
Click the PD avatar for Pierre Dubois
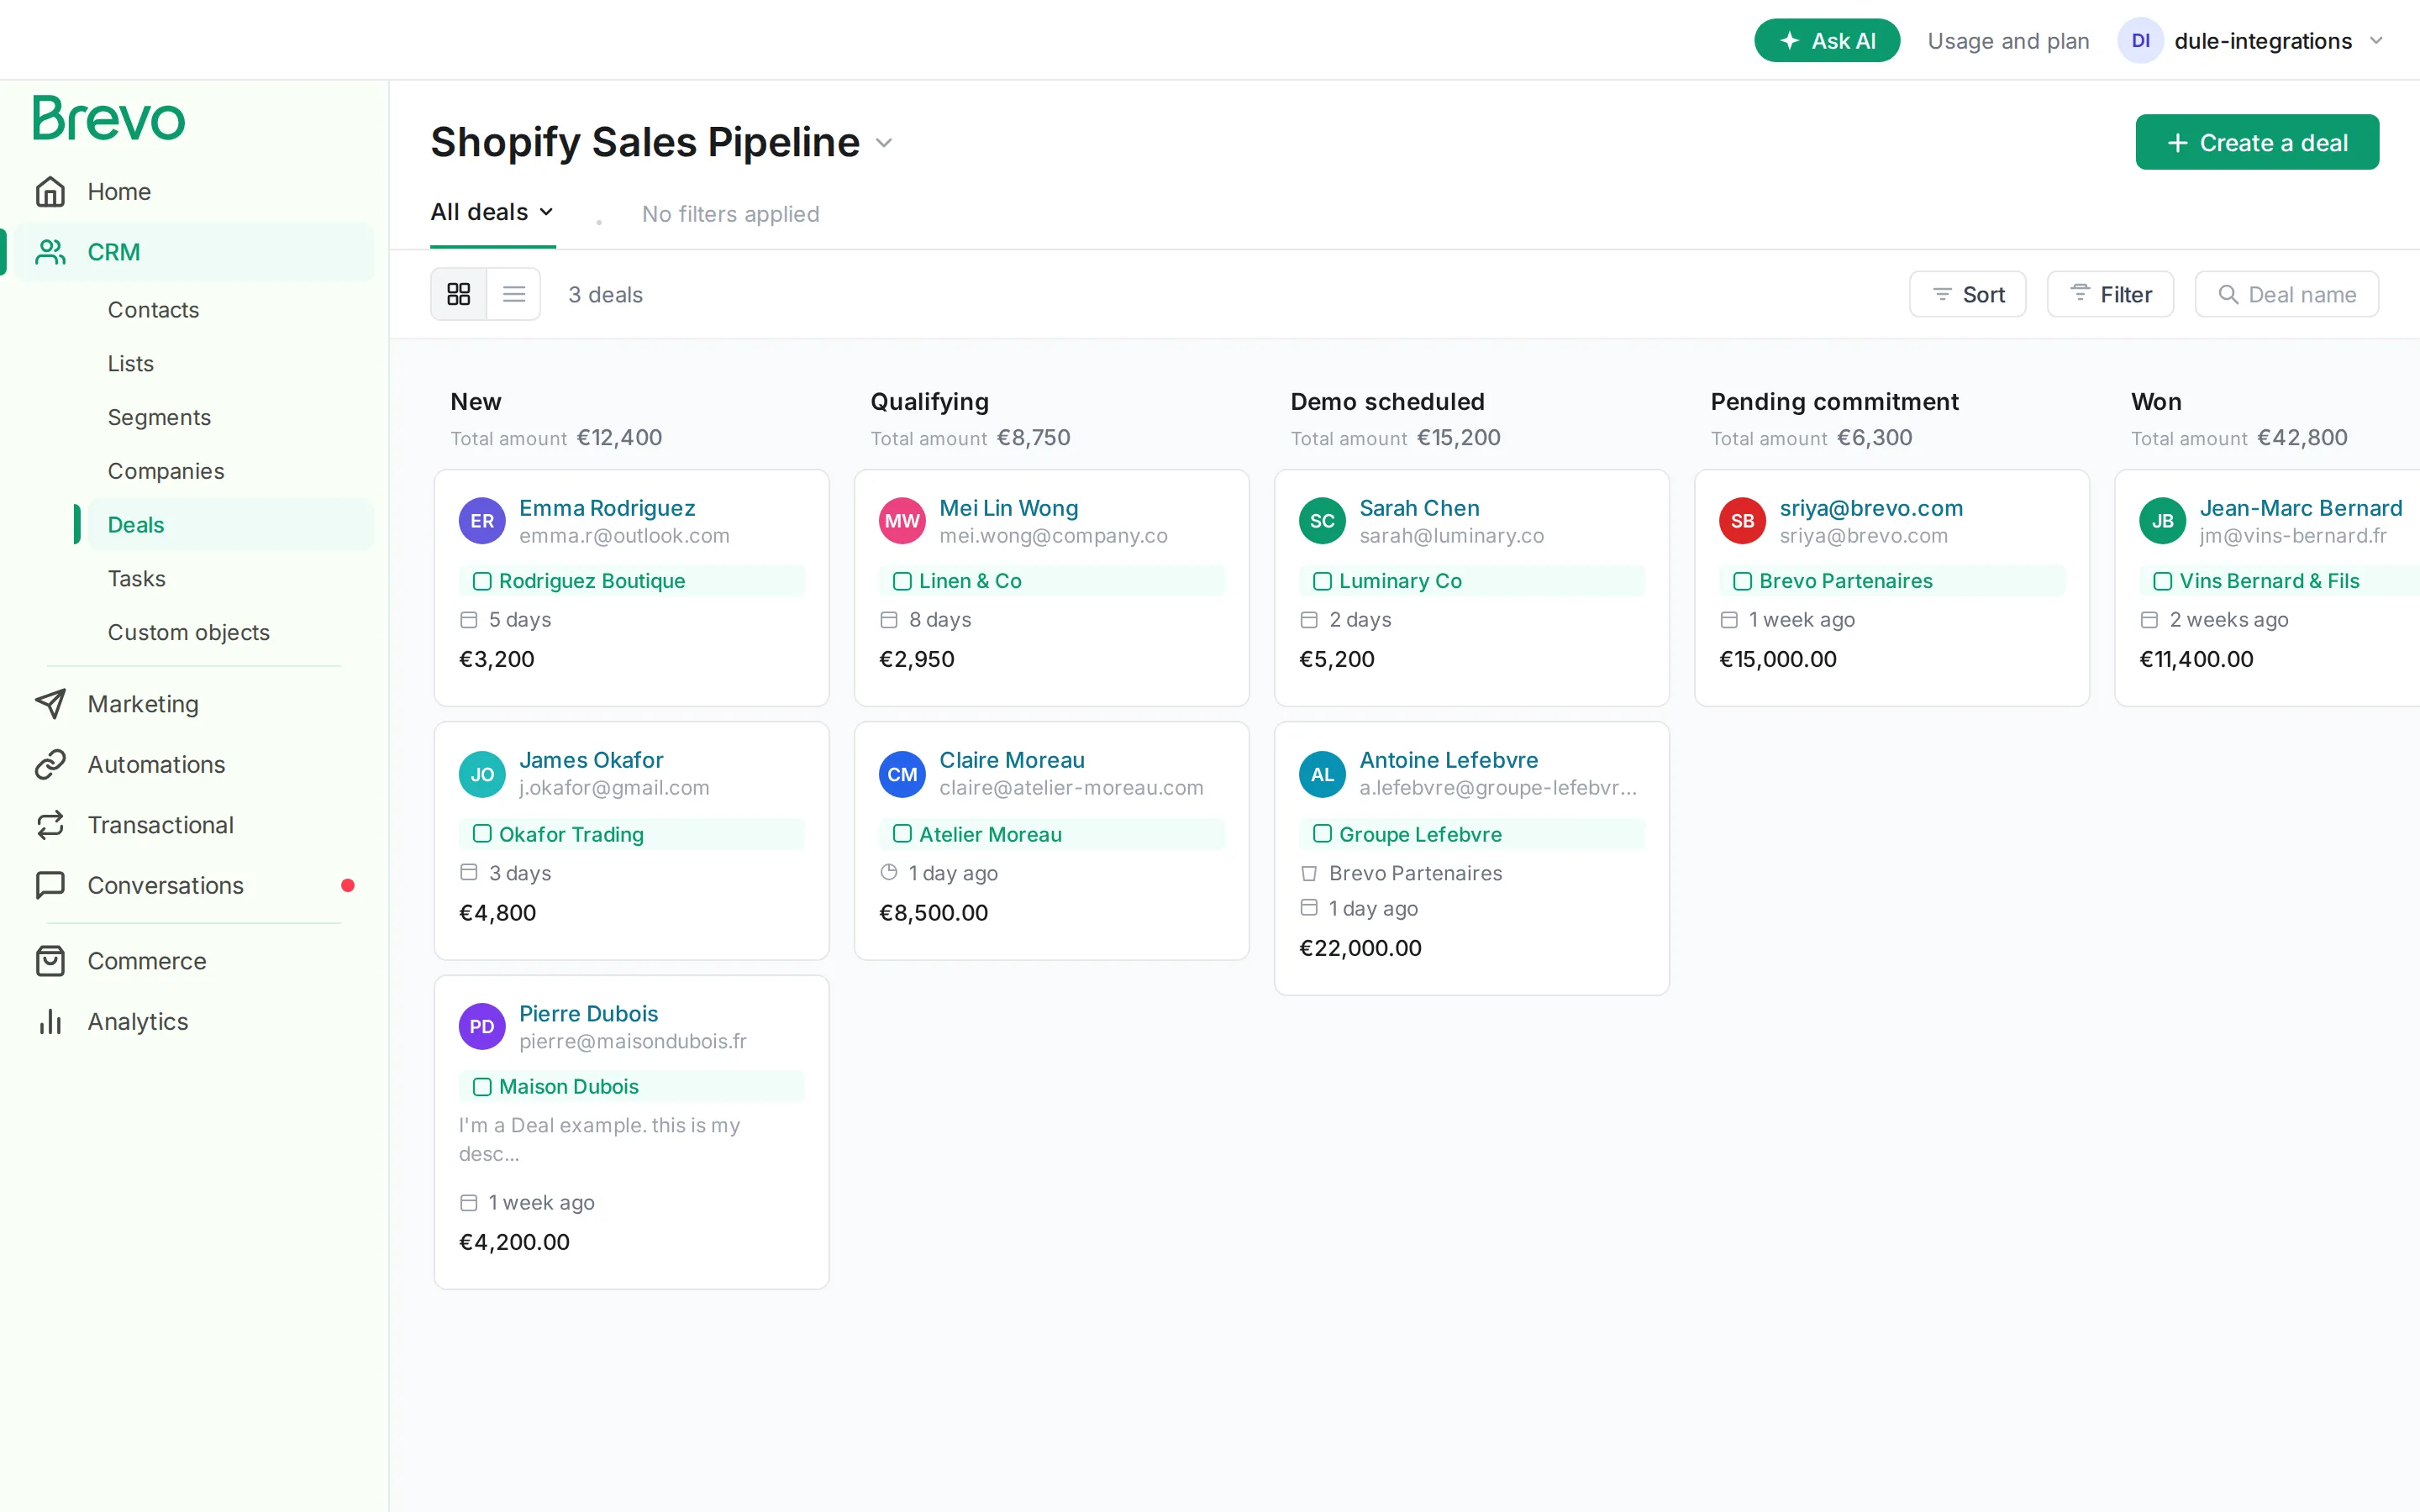point(482,1027)
